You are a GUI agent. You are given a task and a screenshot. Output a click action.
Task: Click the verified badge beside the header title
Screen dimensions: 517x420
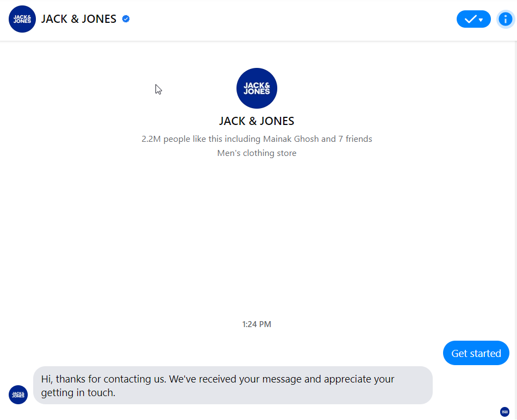click(125, 18)
